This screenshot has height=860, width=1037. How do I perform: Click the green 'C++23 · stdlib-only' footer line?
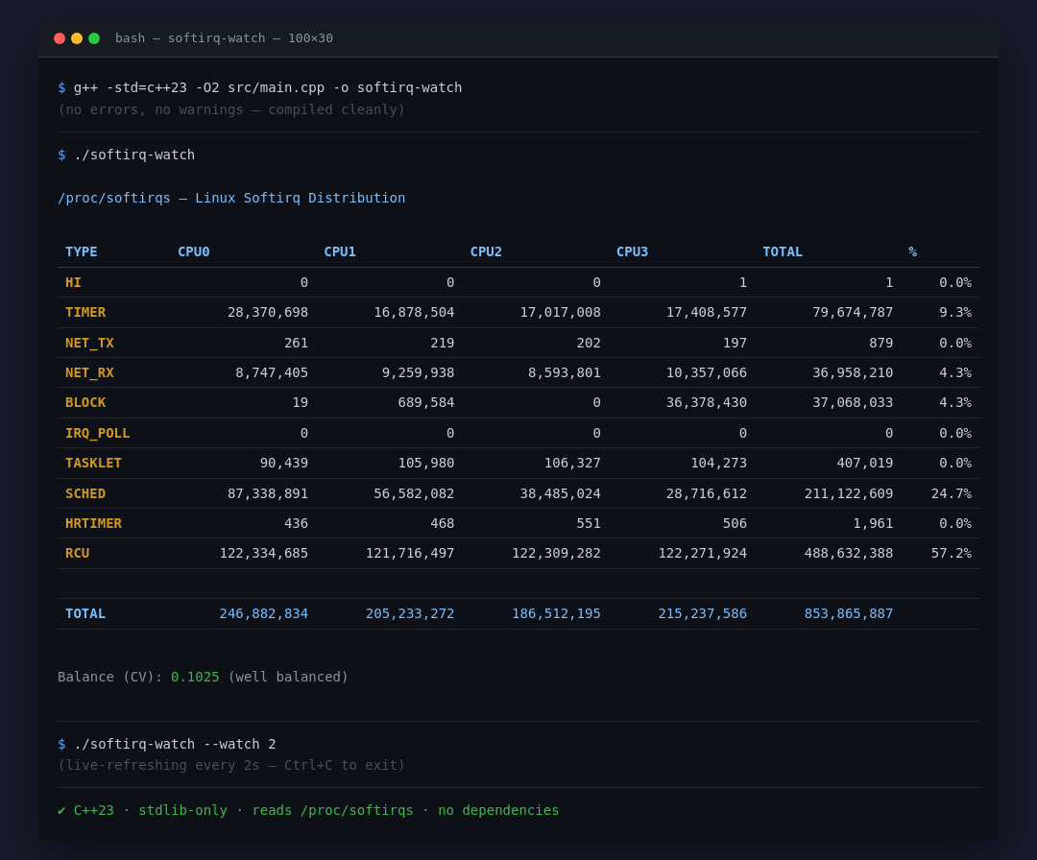(308, 810)
